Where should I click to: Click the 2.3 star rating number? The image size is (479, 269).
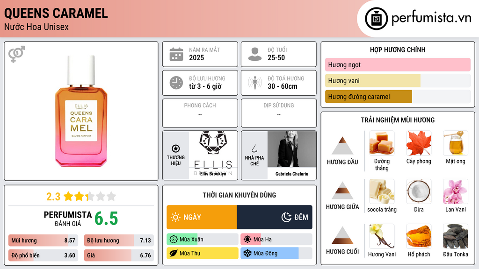pos(53,197)
